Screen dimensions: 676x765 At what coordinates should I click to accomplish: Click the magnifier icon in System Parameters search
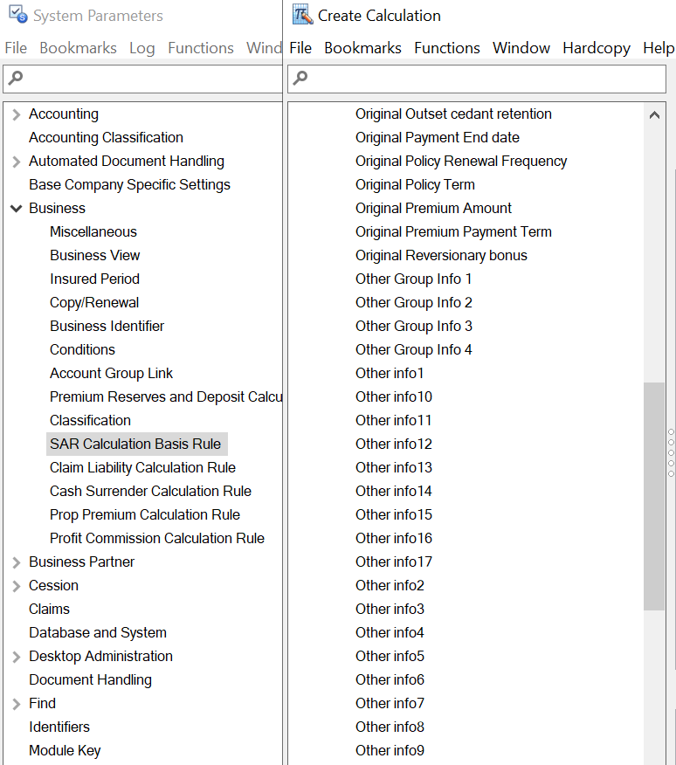pos(15,79)
